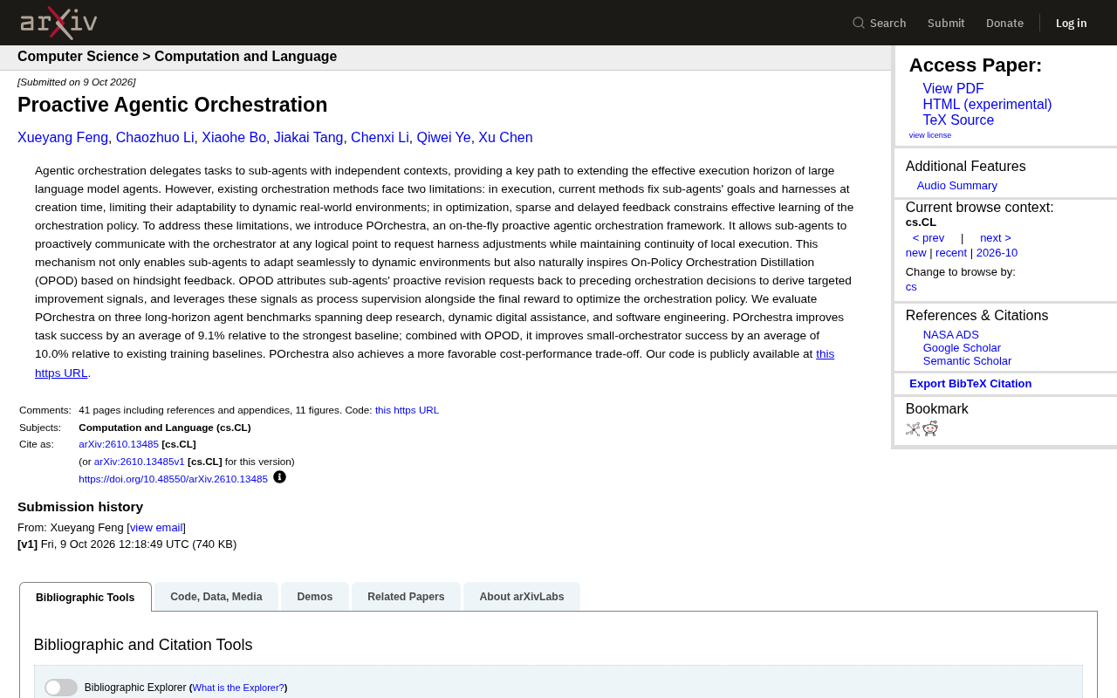Click Donate in the top bar
Image resolution: width=1117 pixels, height=698 pixels.
[1004, 23]
